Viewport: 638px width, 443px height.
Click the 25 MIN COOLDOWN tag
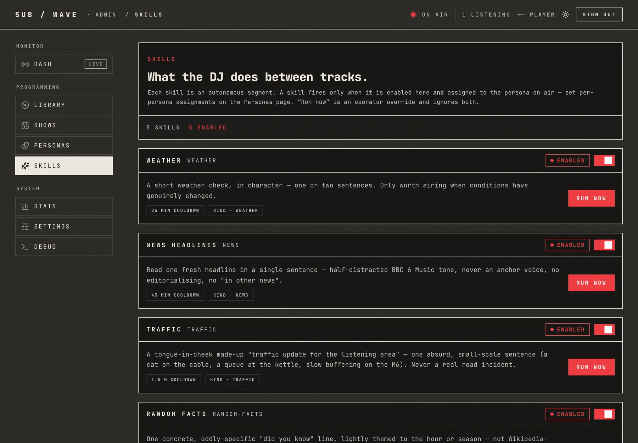coord(175,211)
